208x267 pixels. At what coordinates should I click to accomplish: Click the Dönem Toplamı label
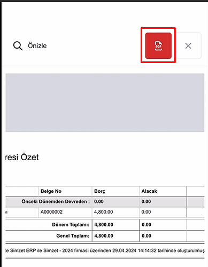71,225
